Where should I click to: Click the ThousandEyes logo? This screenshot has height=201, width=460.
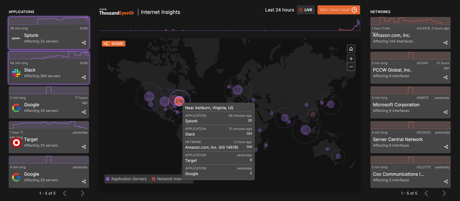116,12
